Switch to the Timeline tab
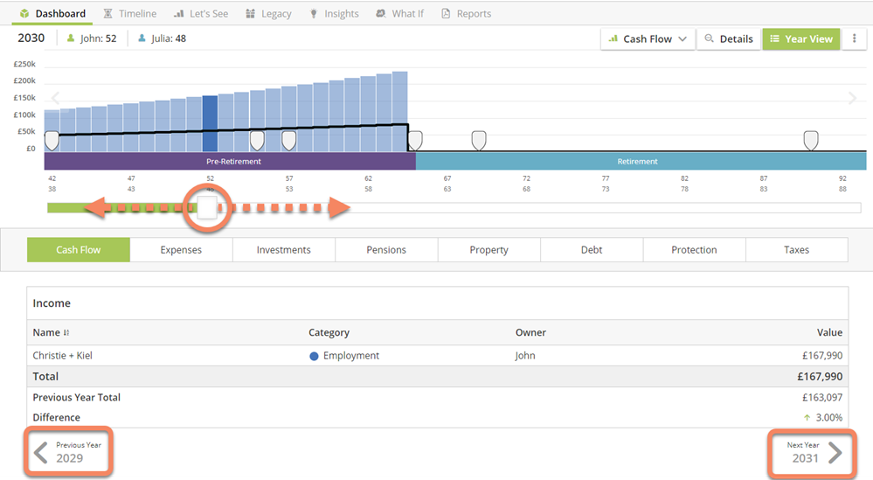The width and height of the screenshot is (873, 480). (x=129, y=13)
